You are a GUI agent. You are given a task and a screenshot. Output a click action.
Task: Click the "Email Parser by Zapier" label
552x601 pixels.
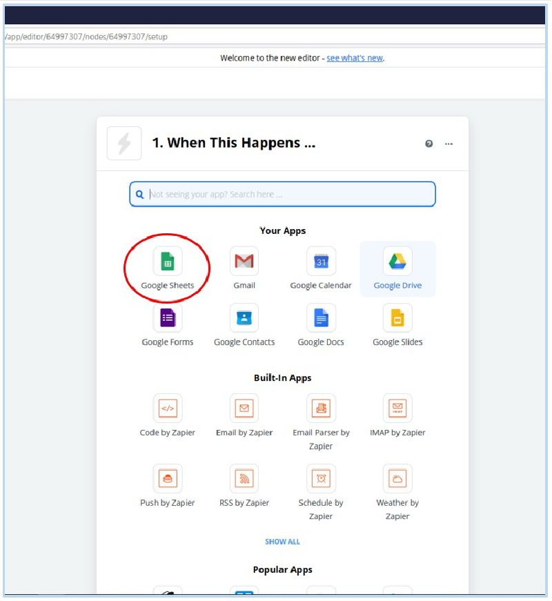tap(322, 440)
